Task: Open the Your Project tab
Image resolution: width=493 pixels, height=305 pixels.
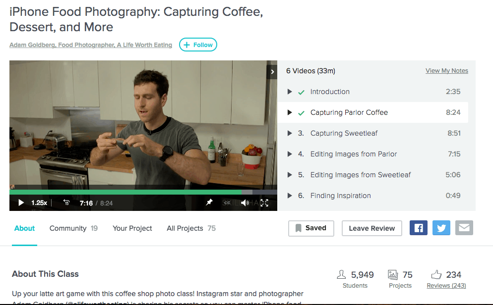Action: [132, 228]
